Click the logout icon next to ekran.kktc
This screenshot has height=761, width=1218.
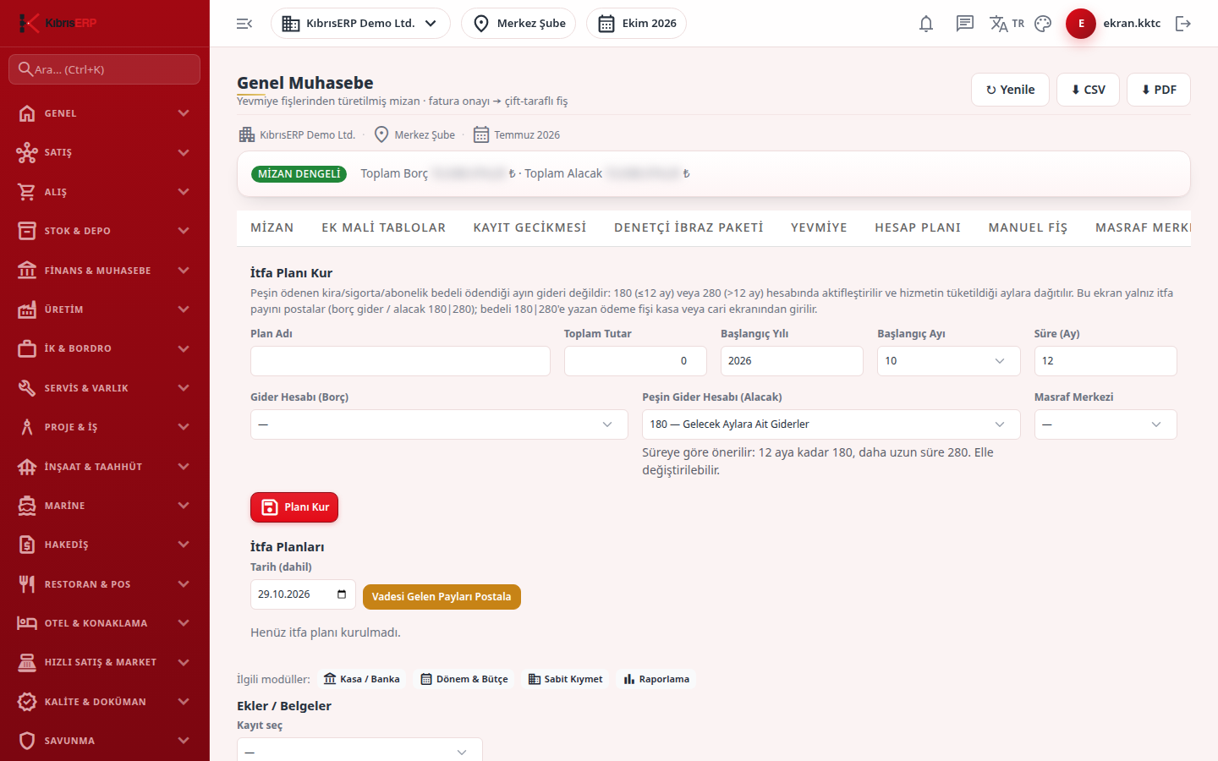point(1183,24)
